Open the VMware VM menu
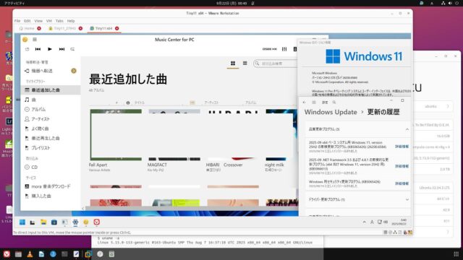The image size is (463, 260). [x=49, y=21]
